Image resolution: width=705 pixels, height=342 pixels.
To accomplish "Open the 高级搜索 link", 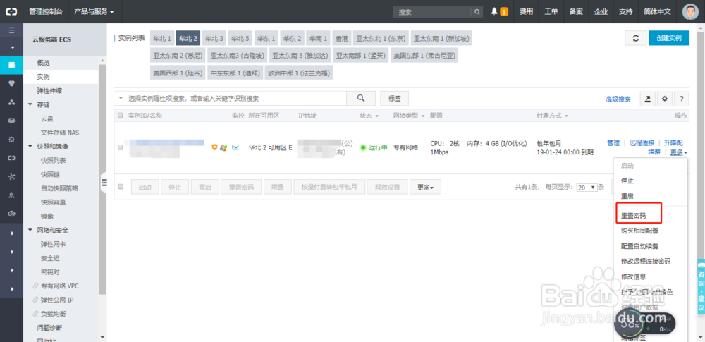I will 618,99.
